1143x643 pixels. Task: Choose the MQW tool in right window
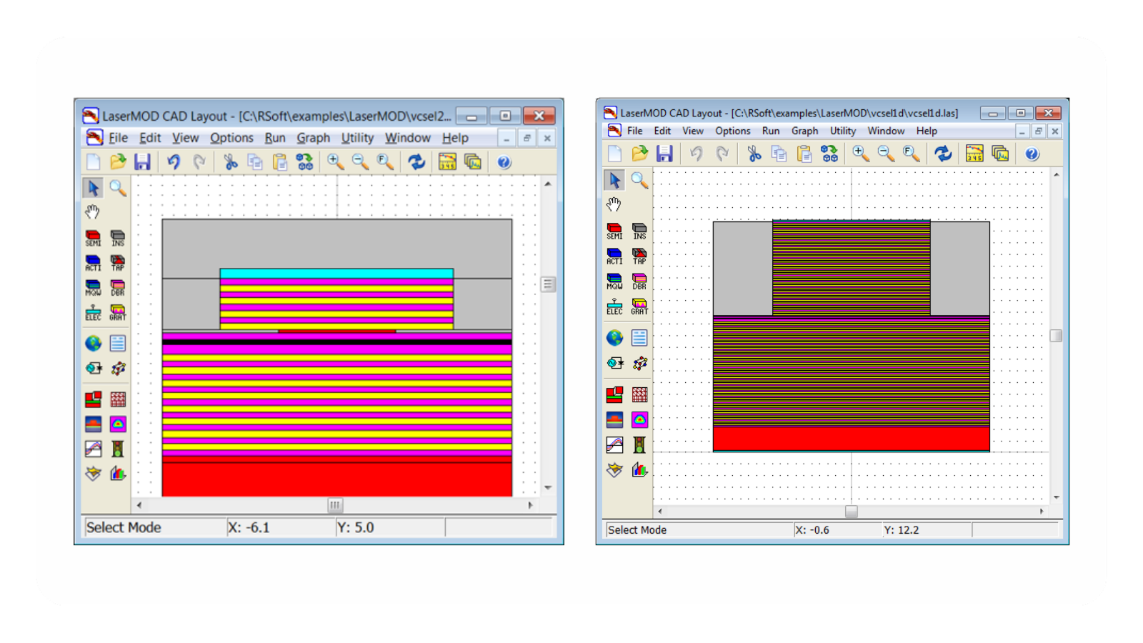tap(614, 281)
